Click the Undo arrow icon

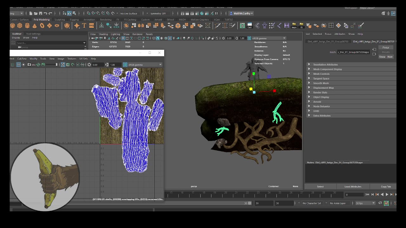pos(45,13)
